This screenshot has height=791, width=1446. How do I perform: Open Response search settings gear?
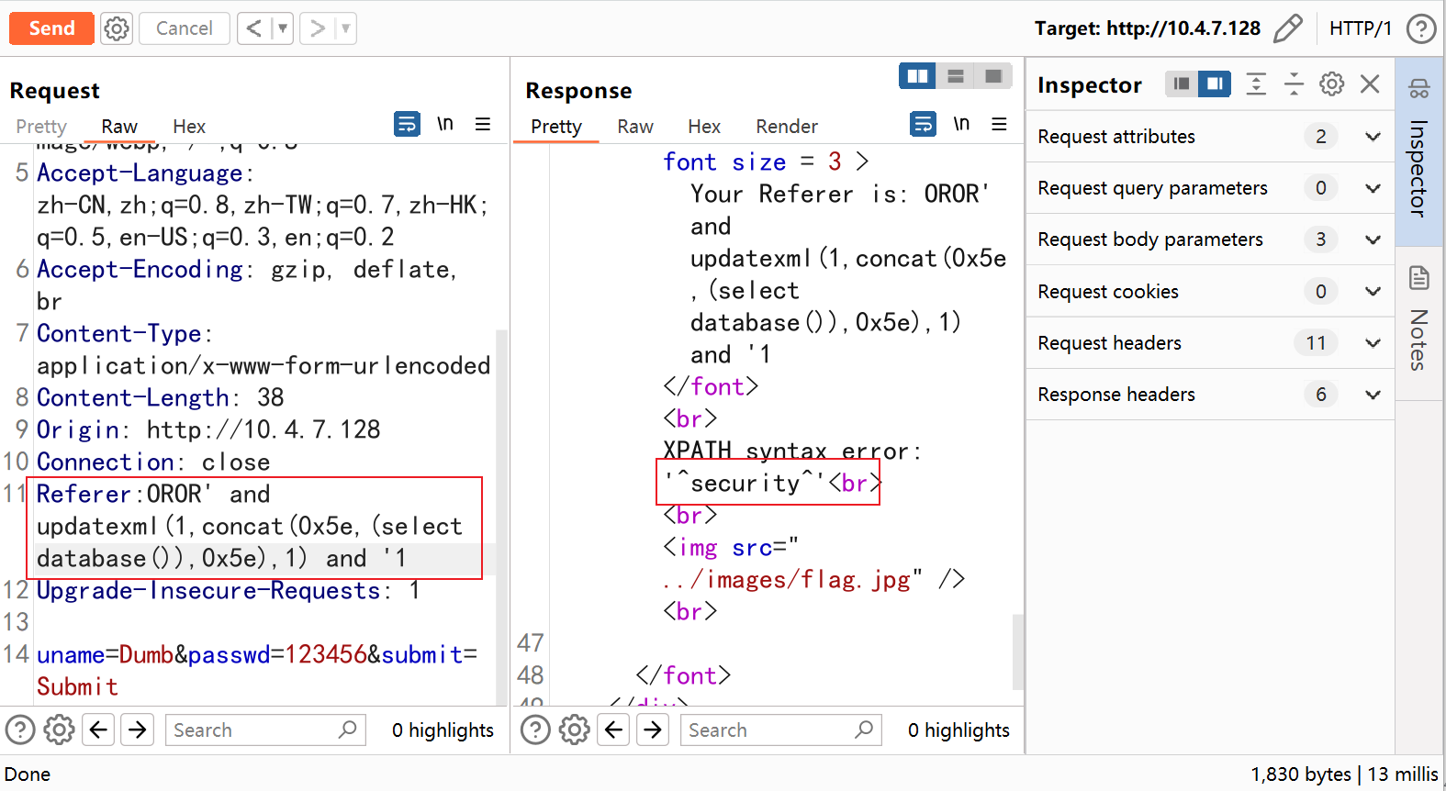tap(575, 730)
